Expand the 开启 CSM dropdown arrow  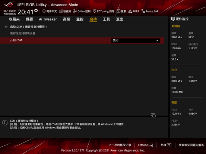click(157, 40)
